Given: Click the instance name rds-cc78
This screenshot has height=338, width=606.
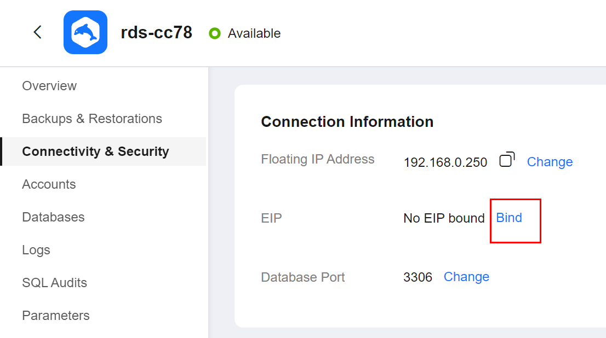Looking at the screenshot, I should (156, 32).
